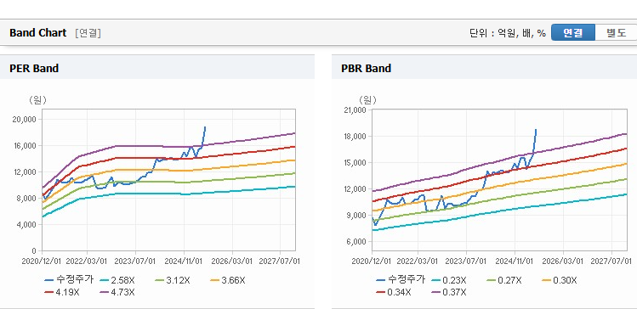The height and width of the screenshot is (309, 637).
Task: Click the PER Band panel title
Action: click(x=34, y=68)
